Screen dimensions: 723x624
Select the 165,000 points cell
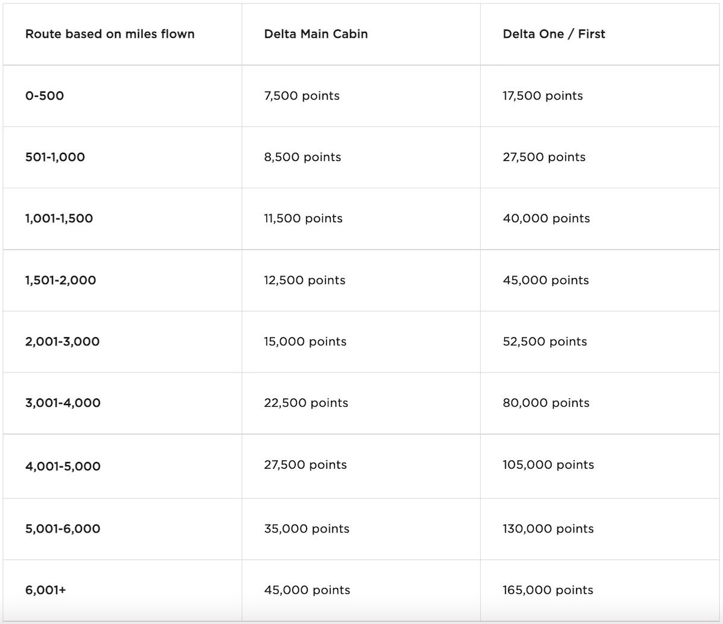tap(548, 590)
